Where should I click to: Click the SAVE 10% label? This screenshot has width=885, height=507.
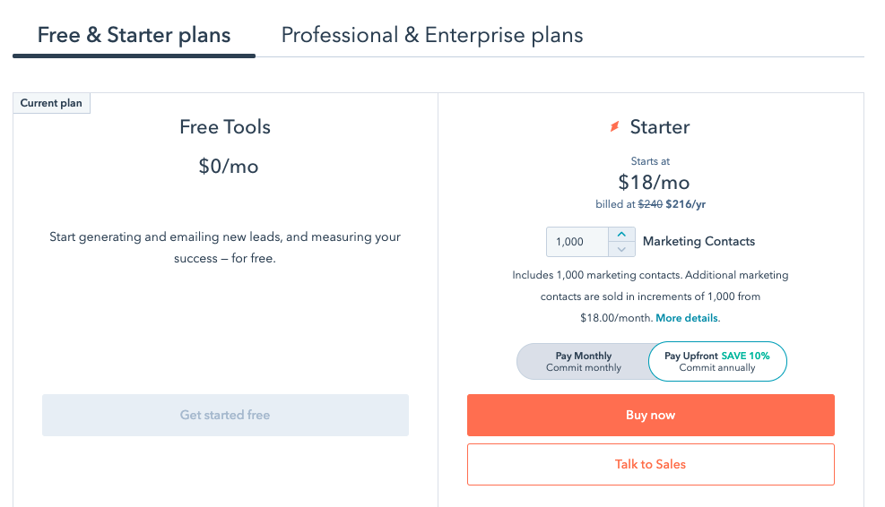click(x=745, y=356)
